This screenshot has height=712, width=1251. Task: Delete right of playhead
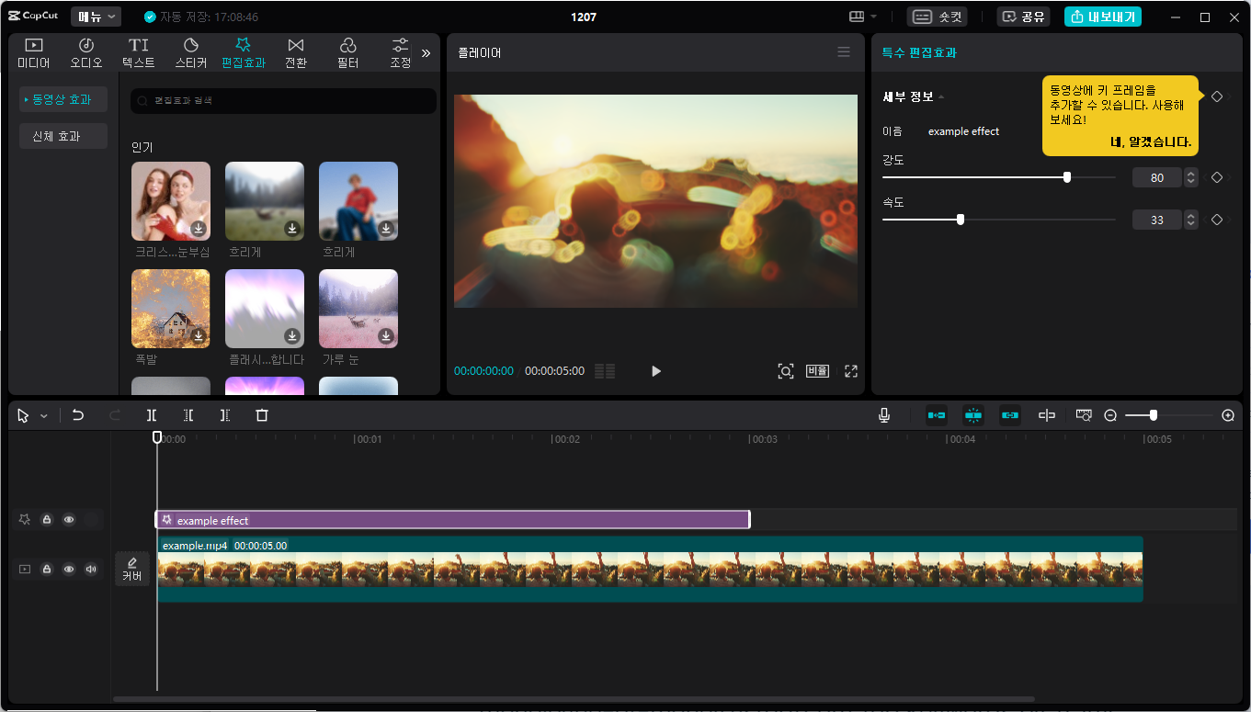tap(225, 415)
